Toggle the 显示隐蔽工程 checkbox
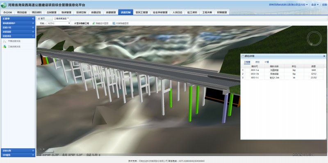The image size is (328, 163). 75,23
